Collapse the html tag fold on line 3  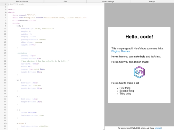[x=7, y=10]
